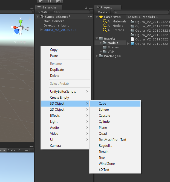Expand Ogura_V2_20190322 in the Hierarchy
The image size is (170, 182).
coord(42,30)
